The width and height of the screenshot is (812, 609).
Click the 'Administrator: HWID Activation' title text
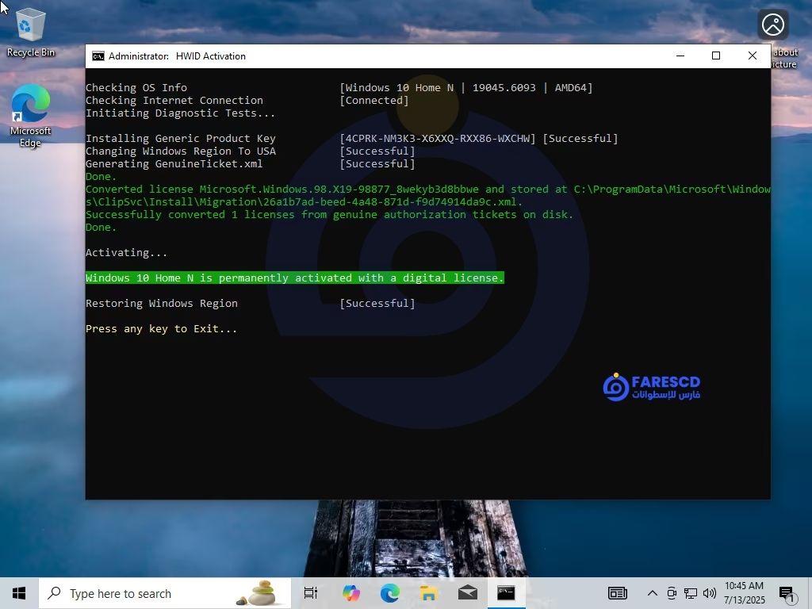pyautogui.click(x=177, y=56)
